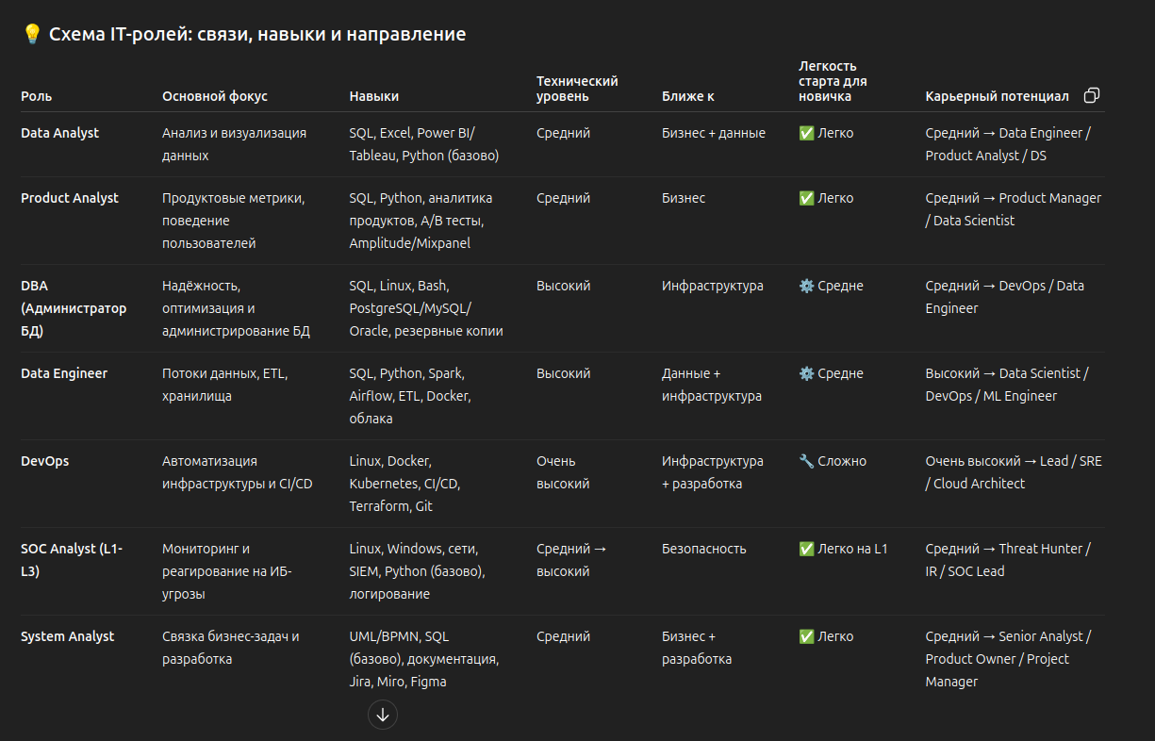Screen dimensions: 1155x741
Task: Click the "Ближе к" column header
Action: [x=688, y=96]
